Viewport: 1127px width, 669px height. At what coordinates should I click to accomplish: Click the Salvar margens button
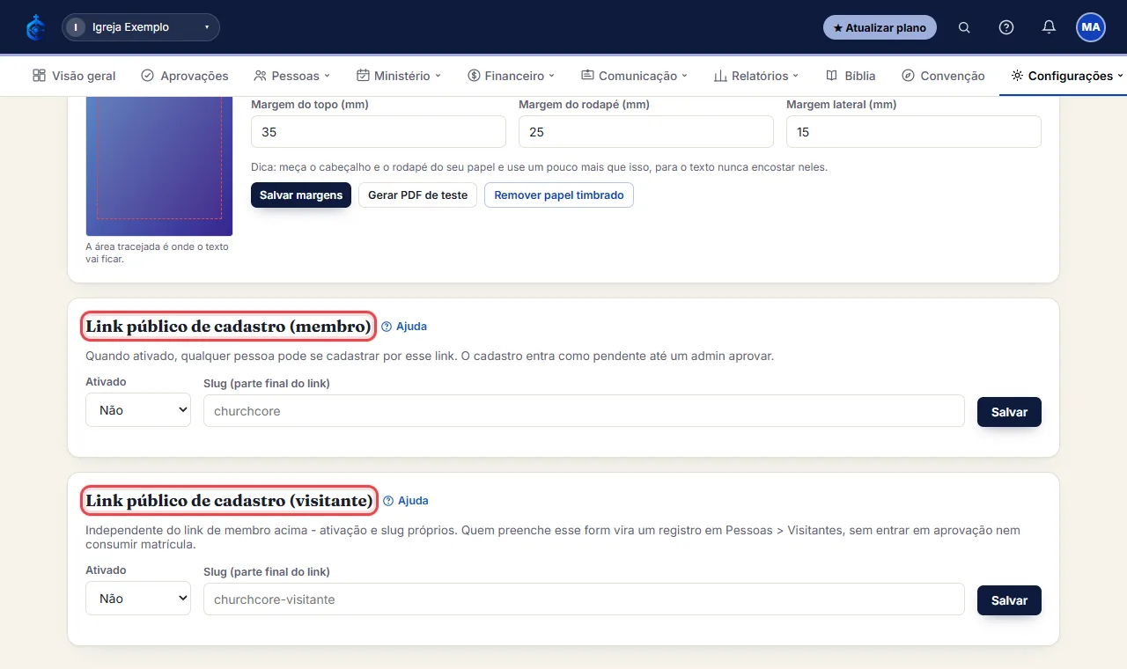pyautogui.click(x=301, y=195)
